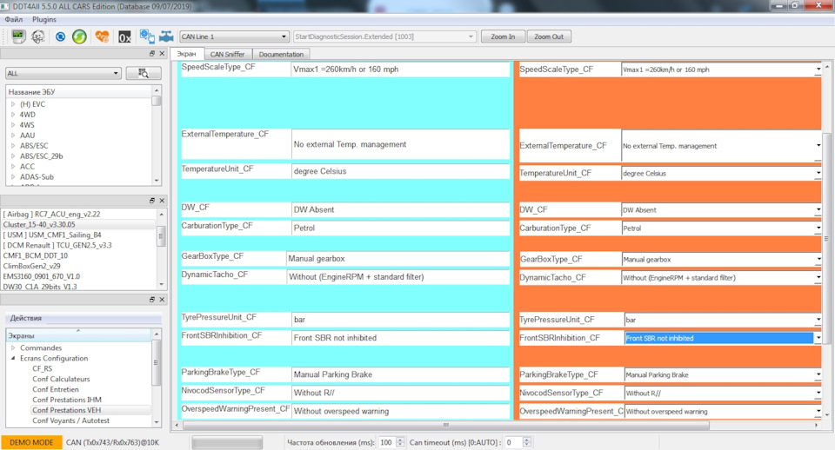Screen dimensions: 835x450
Task: Select Conf Calculateurs screen
Action: click(x=61, y=380)
